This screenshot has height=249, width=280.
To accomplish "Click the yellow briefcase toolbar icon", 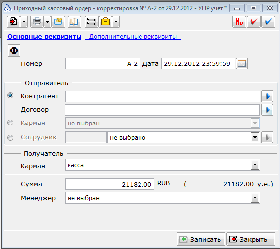I will pyautogui.click(x=105, y=22).
